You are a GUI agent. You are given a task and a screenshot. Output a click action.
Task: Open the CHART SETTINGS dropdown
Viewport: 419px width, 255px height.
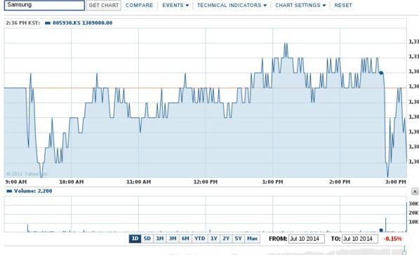(x=300, y=6)
